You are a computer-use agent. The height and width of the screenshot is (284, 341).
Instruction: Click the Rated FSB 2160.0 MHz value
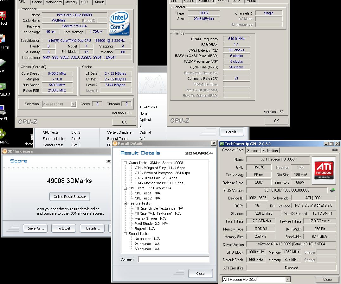coord(57,91)
